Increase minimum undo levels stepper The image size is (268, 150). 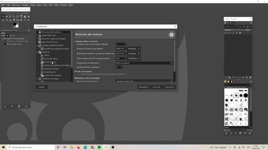pyautogui.click(x=125, y=43)
